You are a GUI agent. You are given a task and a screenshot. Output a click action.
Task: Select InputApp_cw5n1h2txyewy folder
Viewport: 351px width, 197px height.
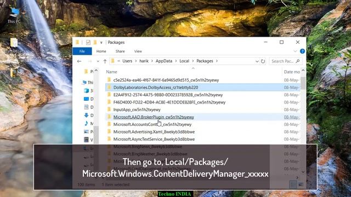pyautogui.click(x=202, y=109)
